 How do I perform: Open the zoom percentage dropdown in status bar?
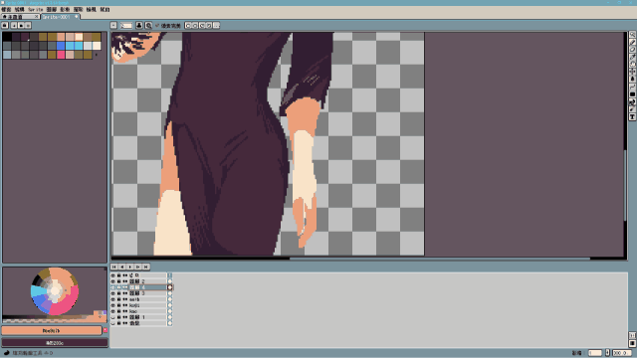[x=622, y=353]
